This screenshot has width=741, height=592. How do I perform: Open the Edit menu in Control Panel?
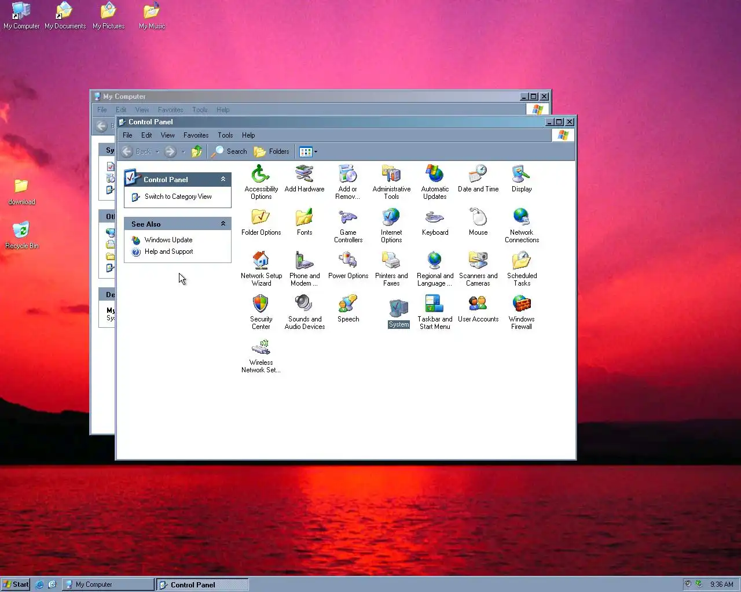pos(146,135)
